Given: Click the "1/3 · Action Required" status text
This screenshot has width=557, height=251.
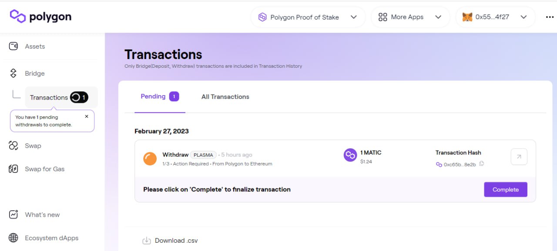Looking at the screenshot, I should point(186,164).
